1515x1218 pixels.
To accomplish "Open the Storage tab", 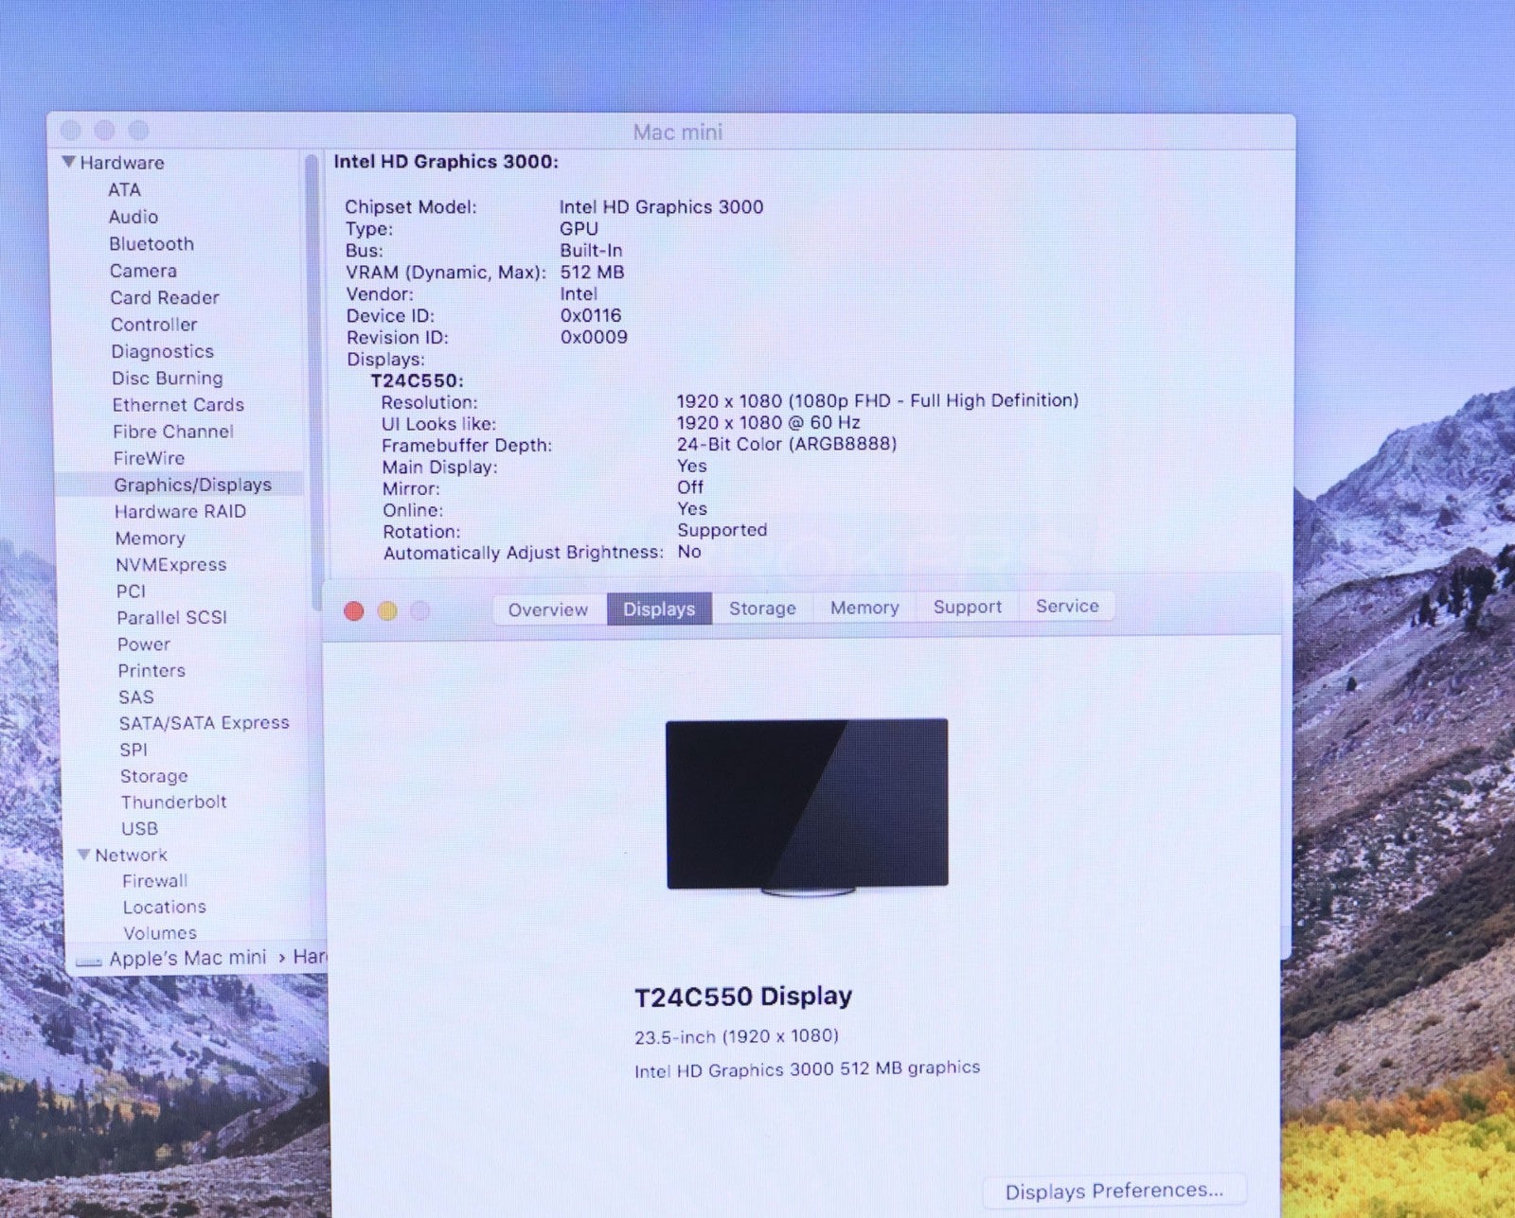I will [x=762, y=609].
